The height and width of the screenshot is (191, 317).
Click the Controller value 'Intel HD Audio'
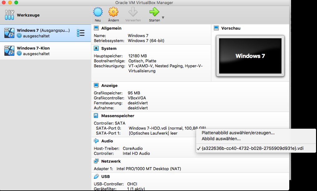[136, 153]
